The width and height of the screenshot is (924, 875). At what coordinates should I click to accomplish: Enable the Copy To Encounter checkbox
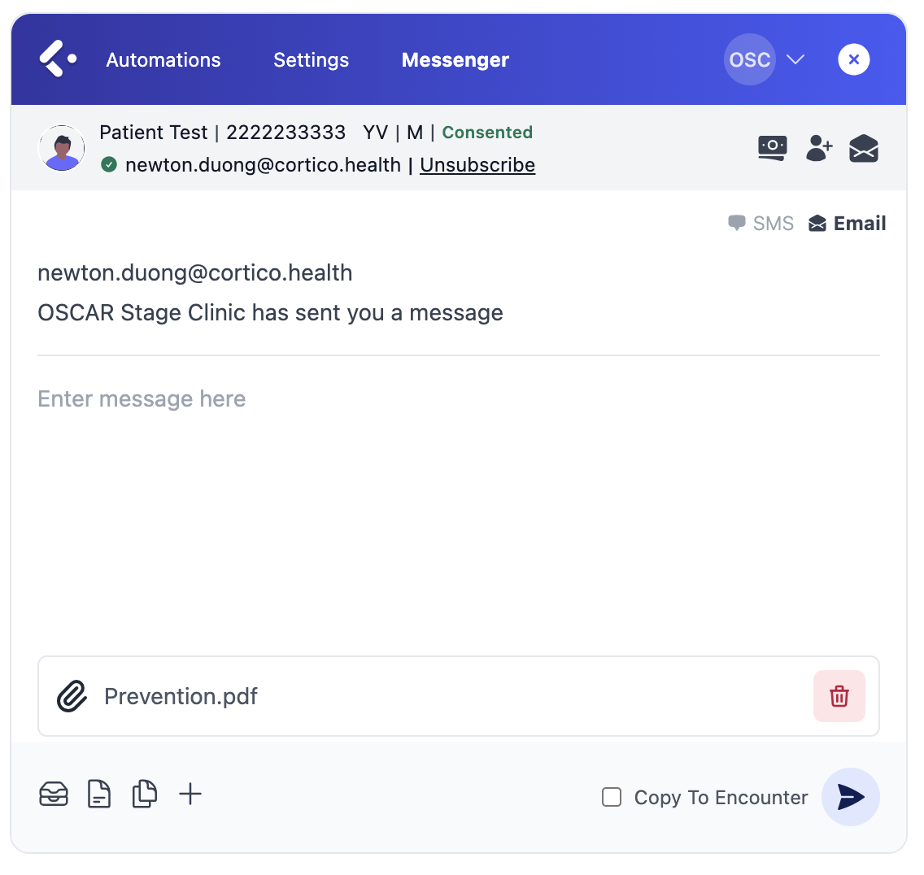[x=612, y=797]
